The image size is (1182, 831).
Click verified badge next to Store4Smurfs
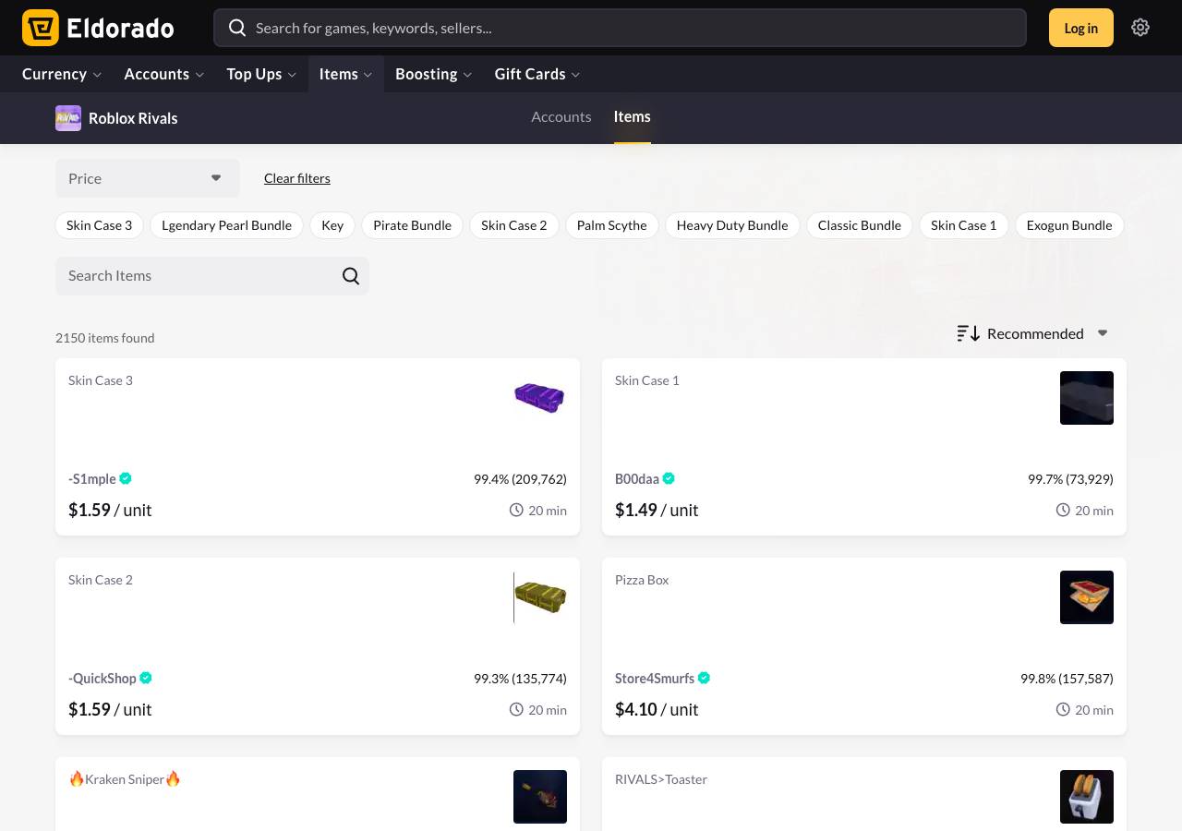[704, 678]
